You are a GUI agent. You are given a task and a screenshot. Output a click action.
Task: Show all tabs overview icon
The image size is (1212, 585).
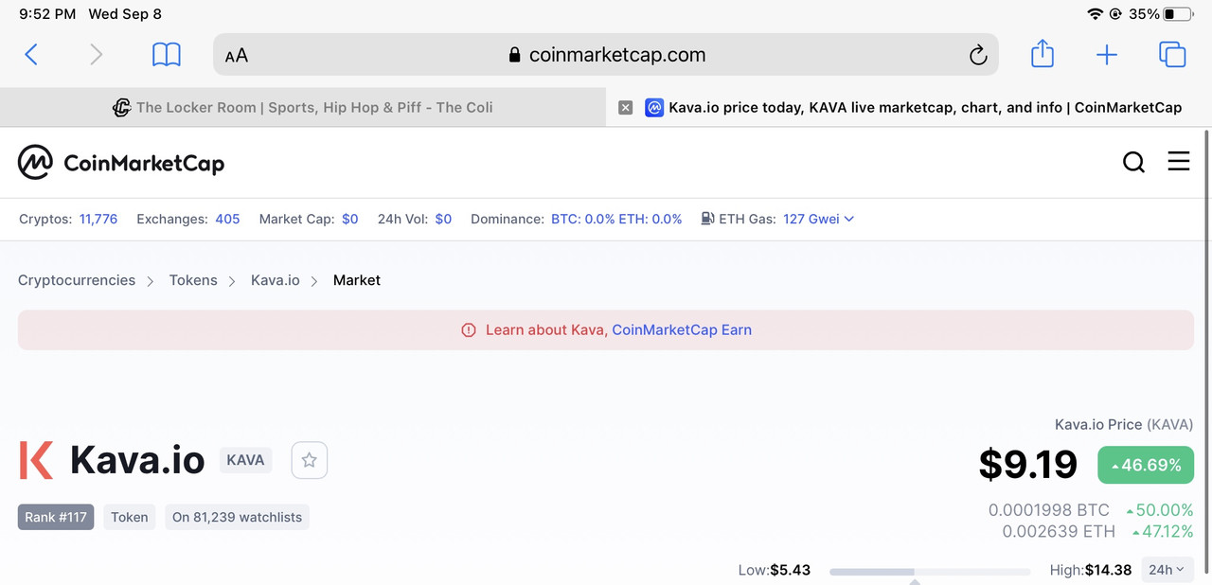tap(1172, 55)
